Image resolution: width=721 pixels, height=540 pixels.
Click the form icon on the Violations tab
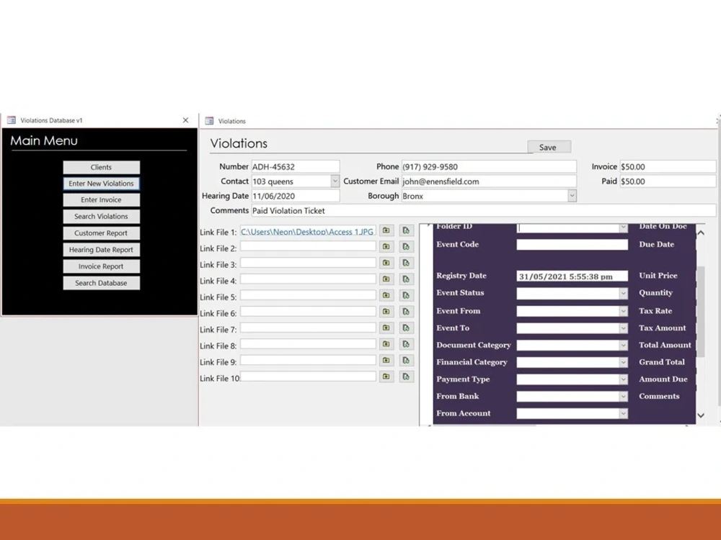pos(209,121)
